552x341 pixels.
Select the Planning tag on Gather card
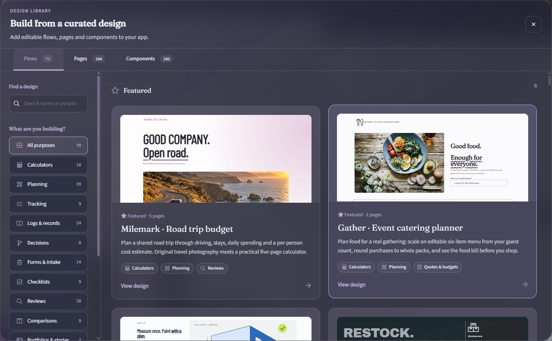pyautogui.click(x=394, y=267)
